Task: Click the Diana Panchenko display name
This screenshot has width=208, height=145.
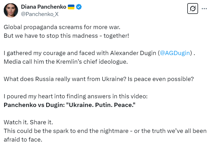Action: (x=43, y=7)
